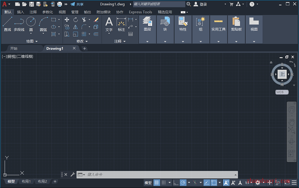299x188 pixels.
Task: Open the Express Tools ribbon tab
Action: tap(141, 12)
